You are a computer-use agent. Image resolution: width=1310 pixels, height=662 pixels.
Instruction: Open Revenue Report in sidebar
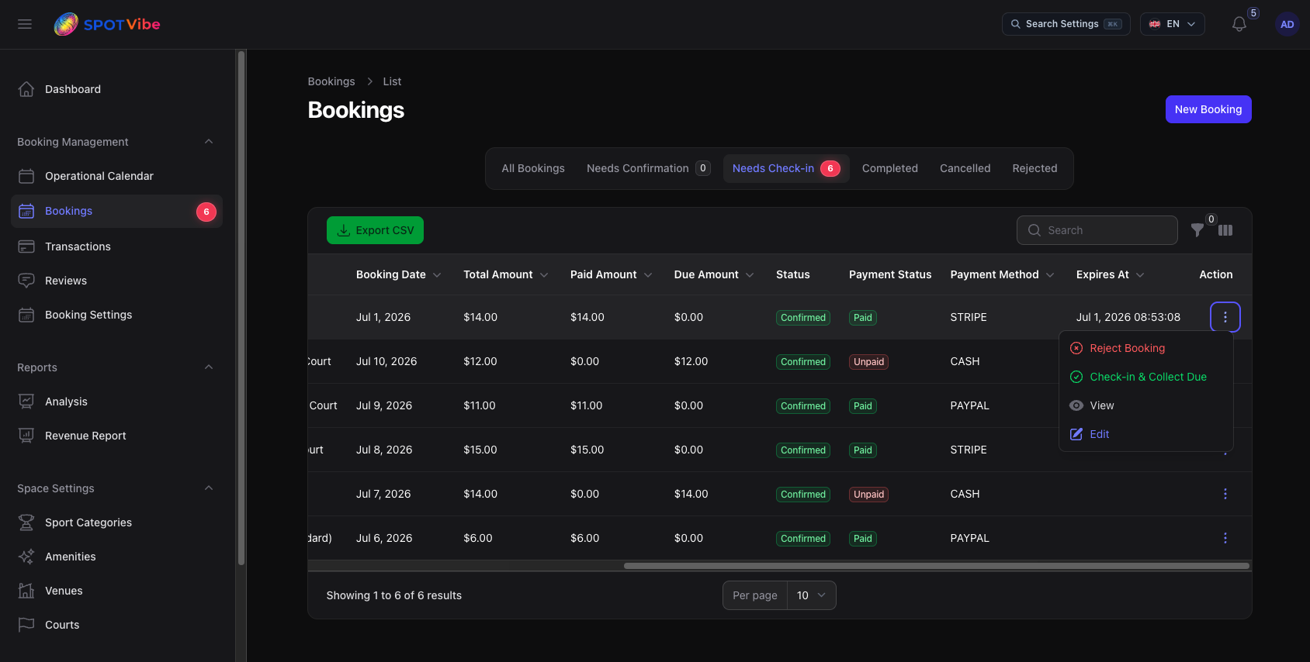(x=116, y=436)
